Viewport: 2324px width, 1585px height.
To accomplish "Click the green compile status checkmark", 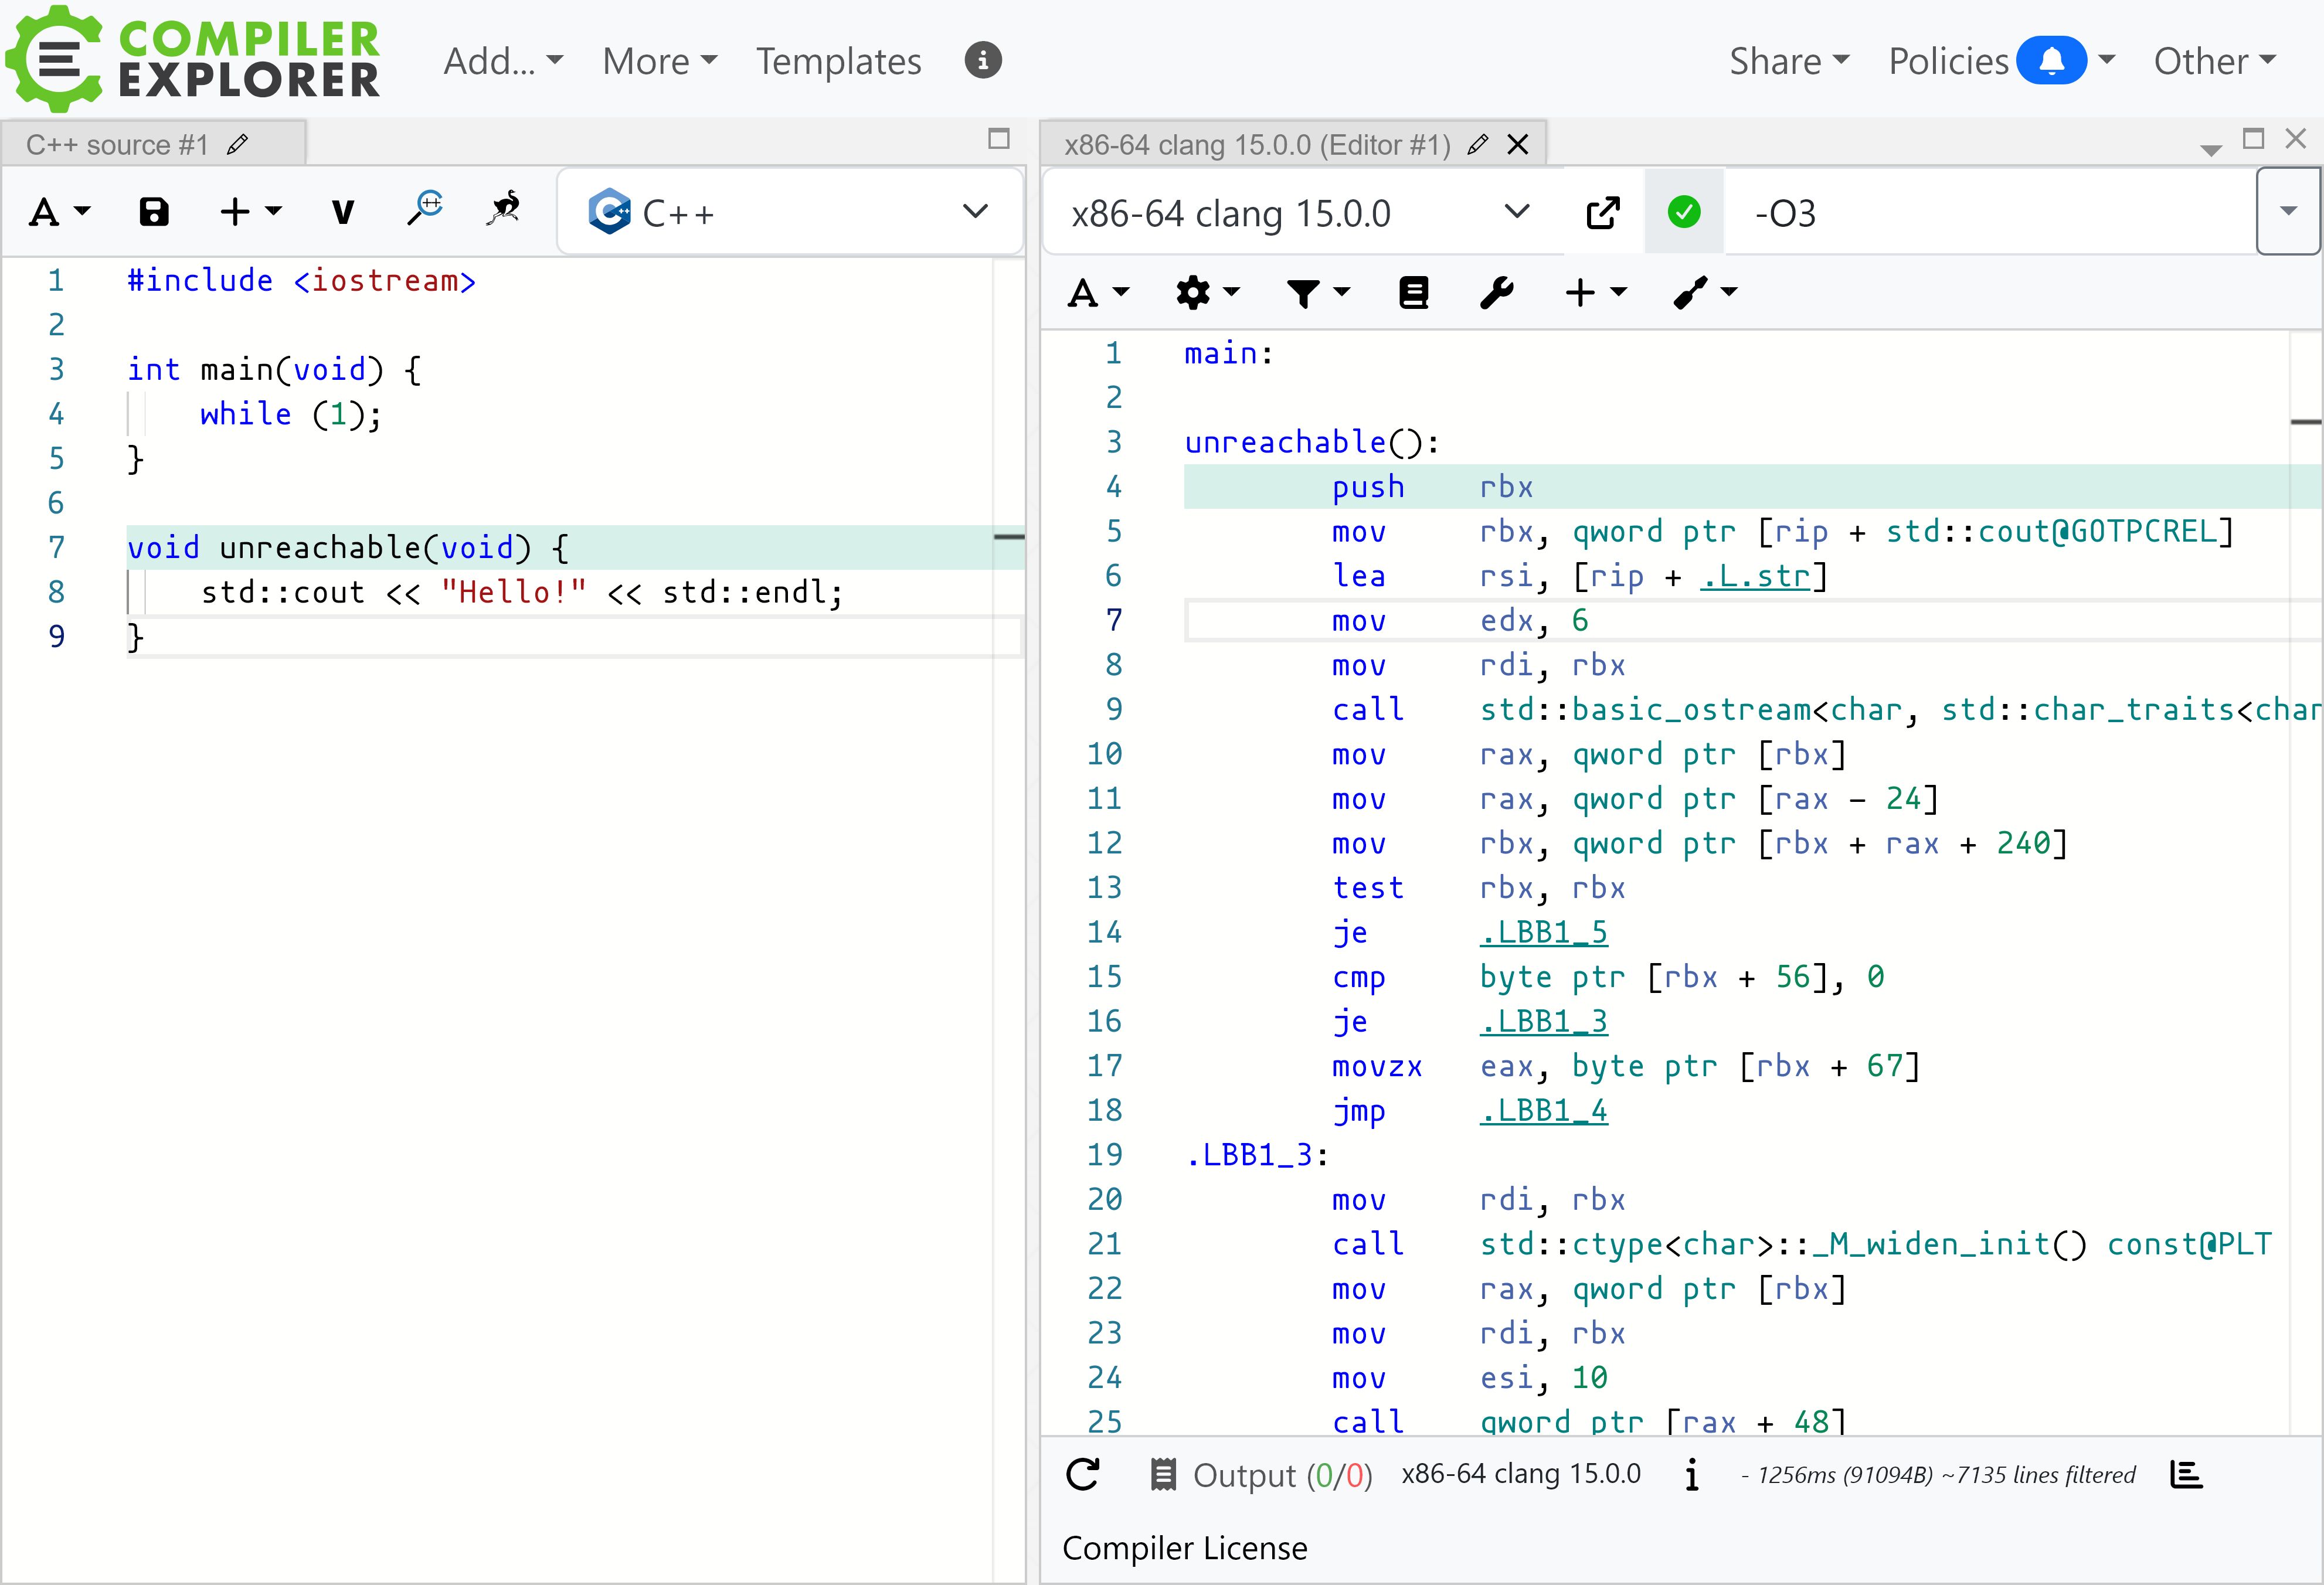I will (x=1684, y=212).
